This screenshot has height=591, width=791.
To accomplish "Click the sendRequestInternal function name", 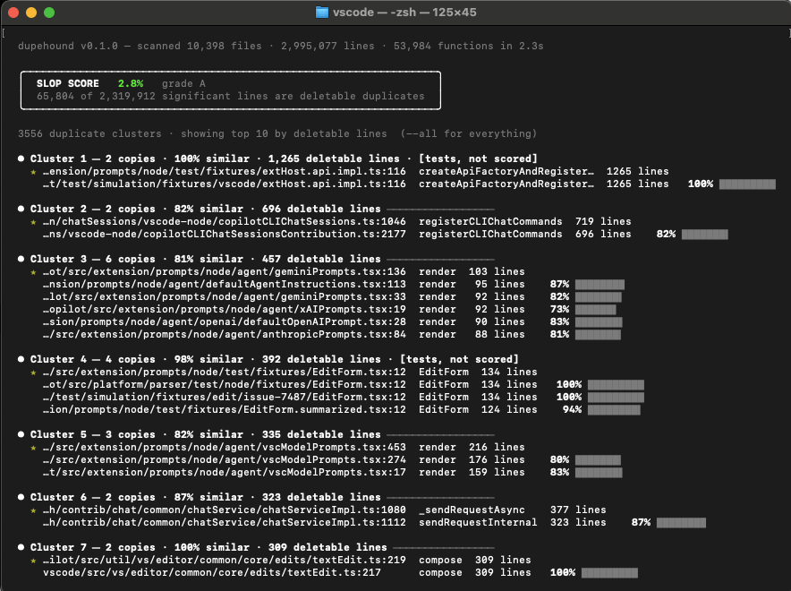I will click(478, 522).
